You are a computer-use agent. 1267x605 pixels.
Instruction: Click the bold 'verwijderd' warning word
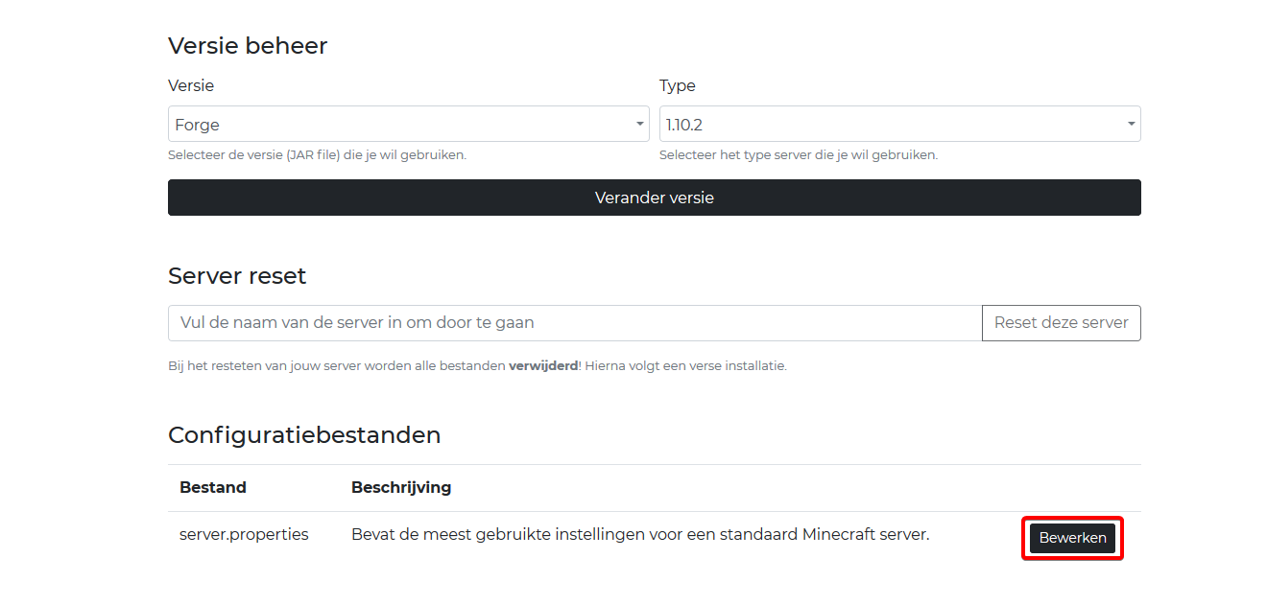point(542,365)
